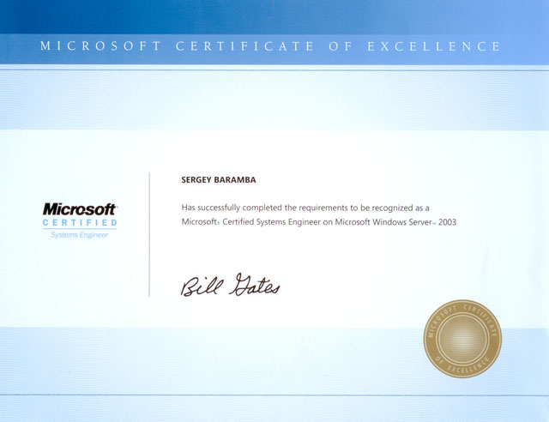549x422 pixels.
Task: Click the line 'Microsoft Certified Systems Engineer on Microsoft Windows Server 2003'
Action: pyautogui.click(x=318, y=222)
